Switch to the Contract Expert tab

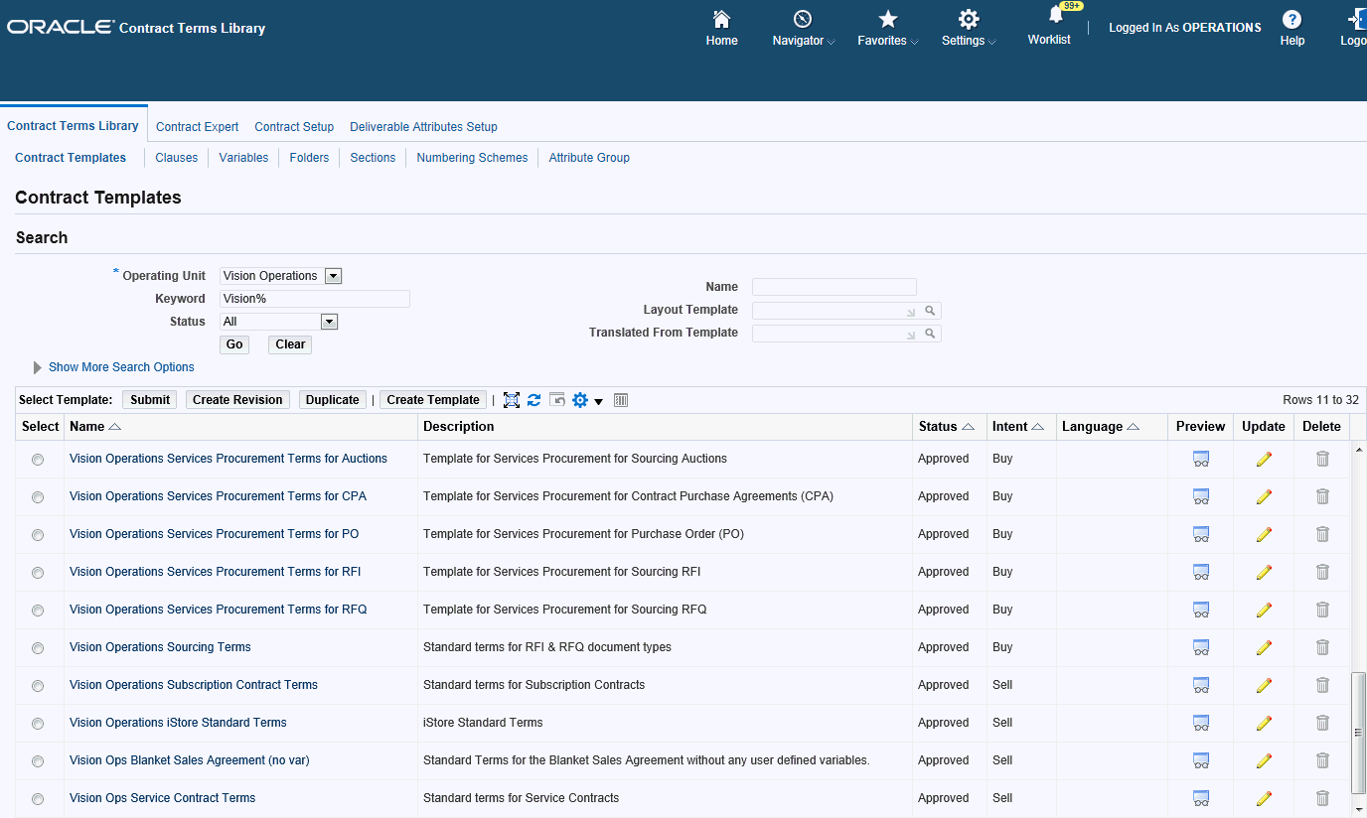click(x=198, y=127)
